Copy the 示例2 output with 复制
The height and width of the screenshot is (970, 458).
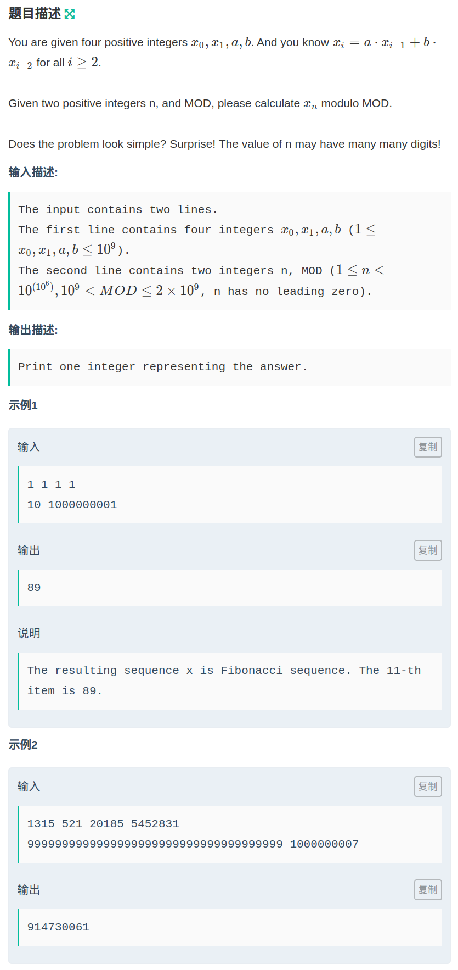coord(428,890)
